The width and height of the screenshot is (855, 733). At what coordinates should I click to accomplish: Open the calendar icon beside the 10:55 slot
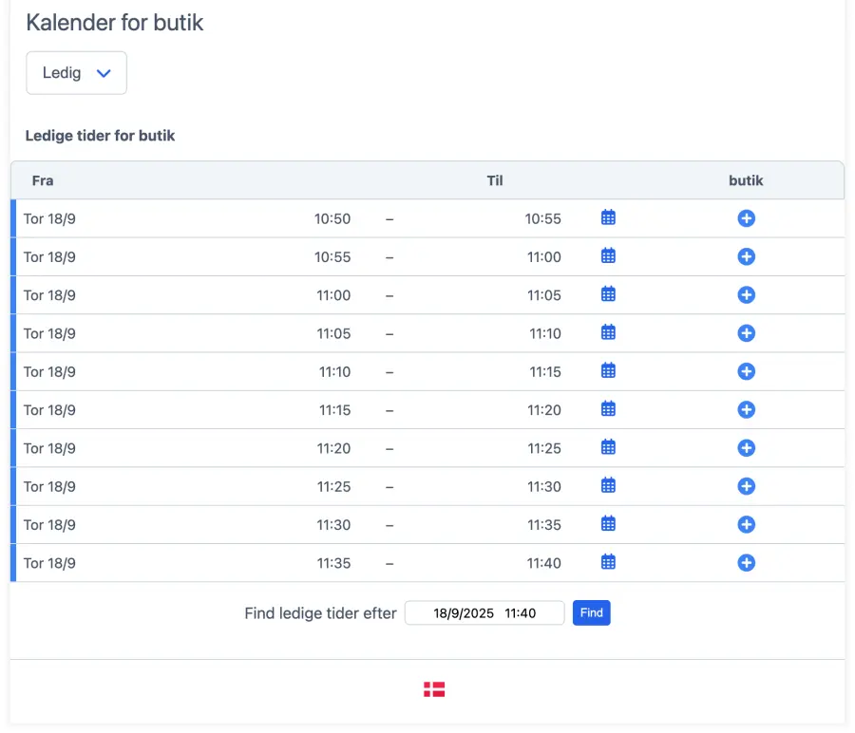(608, 256)
